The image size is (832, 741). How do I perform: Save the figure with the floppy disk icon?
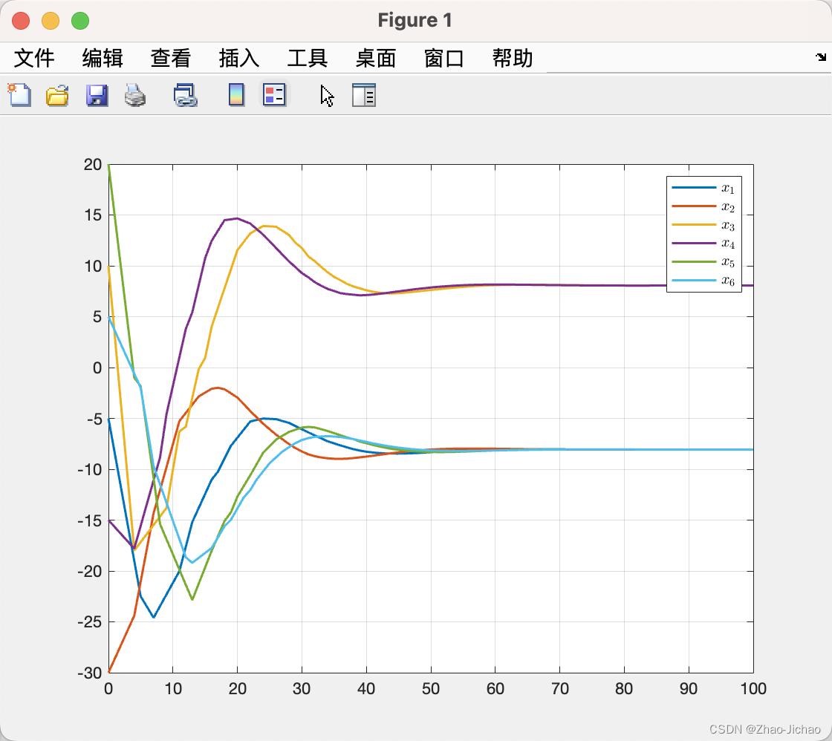point(97,96)
